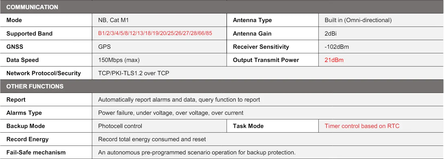Click the GNSS row label
Screen dimensions: 444x159
pos(15,47)
